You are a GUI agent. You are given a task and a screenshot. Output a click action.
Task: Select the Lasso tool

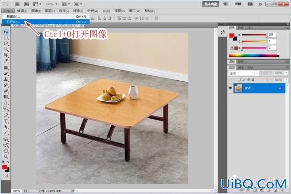[x=6, y=44]
